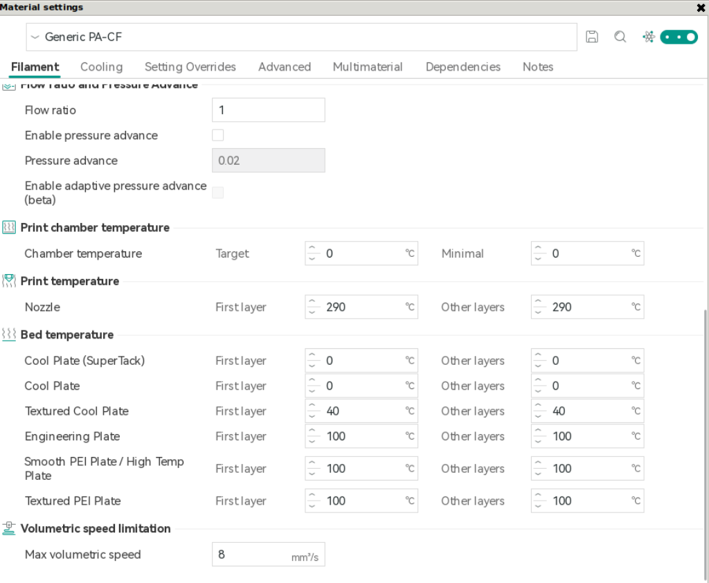Click the search settings magnifier icon

coord(620,37)
